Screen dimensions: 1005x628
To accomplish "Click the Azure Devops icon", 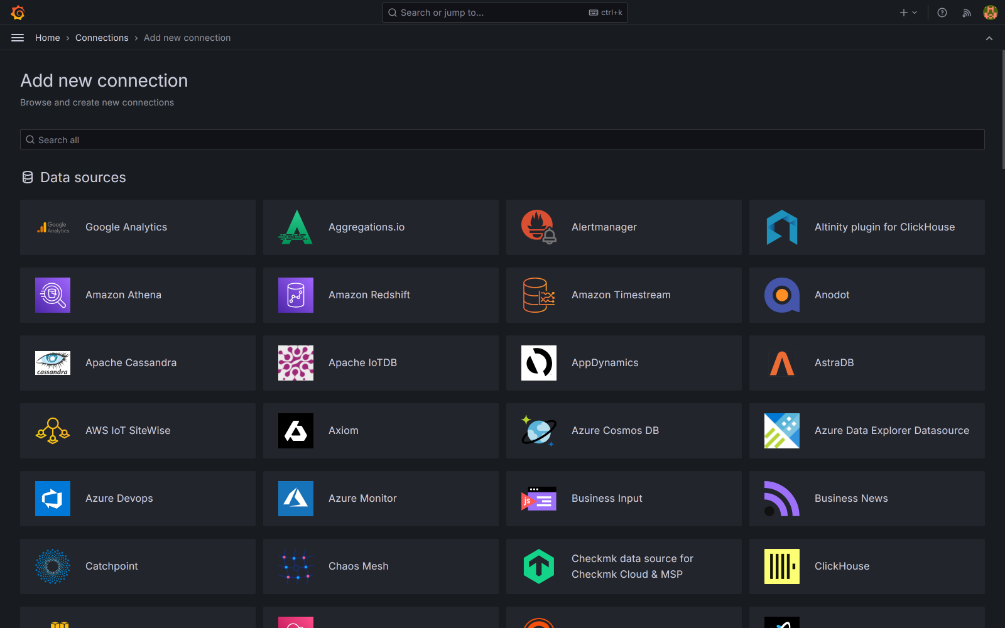I will pos(53,499).
